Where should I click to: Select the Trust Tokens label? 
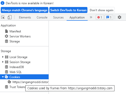pyautogui.click(x=18, y=87)
